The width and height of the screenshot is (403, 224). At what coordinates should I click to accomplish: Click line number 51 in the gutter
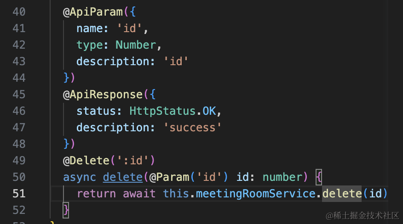coord(18,194)
